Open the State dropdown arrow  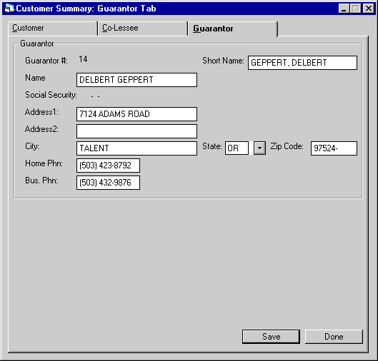[x=259, y=148]
